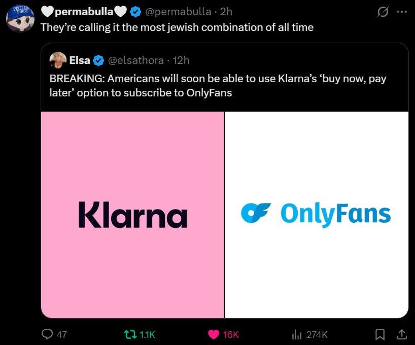
Task: Open the 2h timestamp of the post
Action: click(226, 12)
